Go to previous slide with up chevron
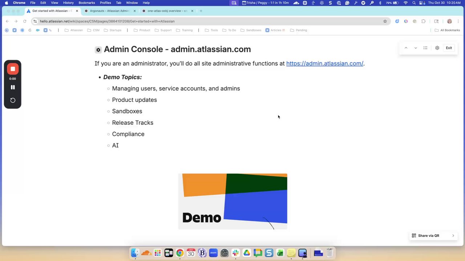The height and width of the screenshot is (261, 465). 406,48
